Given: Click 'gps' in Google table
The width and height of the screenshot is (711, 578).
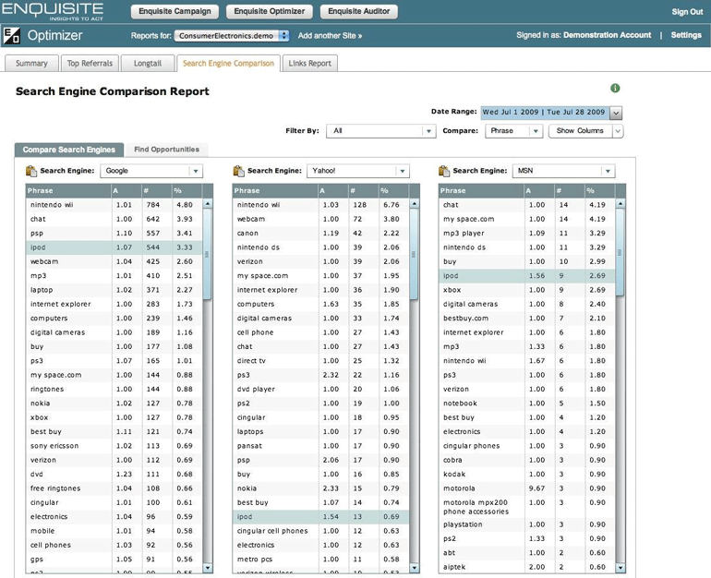Looking at the screenshot, I should [x=37, y=560].
